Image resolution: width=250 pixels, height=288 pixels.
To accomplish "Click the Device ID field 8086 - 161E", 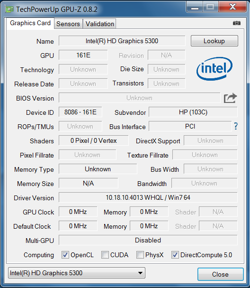I will coord(80,112).
